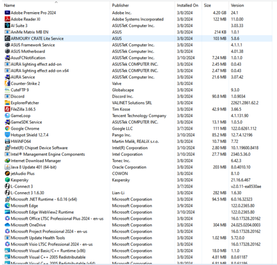This screenshot has height=265, width=277.
Task: Click the 4.20 GB size value
Action: pyautogui.click(x=220, y=13)
